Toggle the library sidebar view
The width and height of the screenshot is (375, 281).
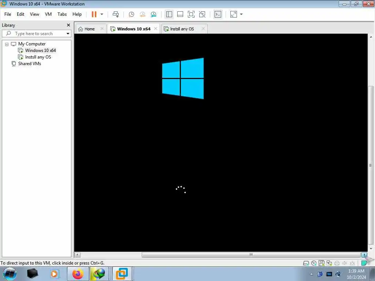pos(169,14)
